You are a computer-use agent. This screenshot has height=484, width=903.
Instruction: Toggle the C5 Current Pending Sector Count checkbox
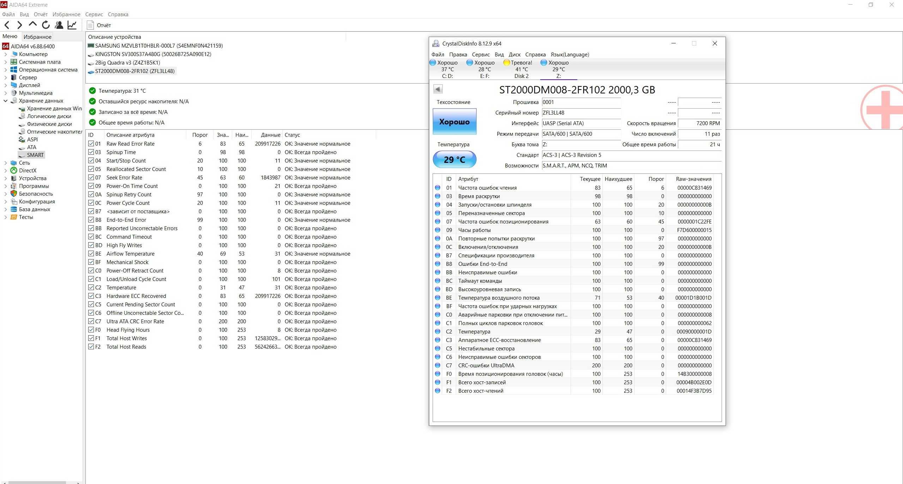(91, 304)
